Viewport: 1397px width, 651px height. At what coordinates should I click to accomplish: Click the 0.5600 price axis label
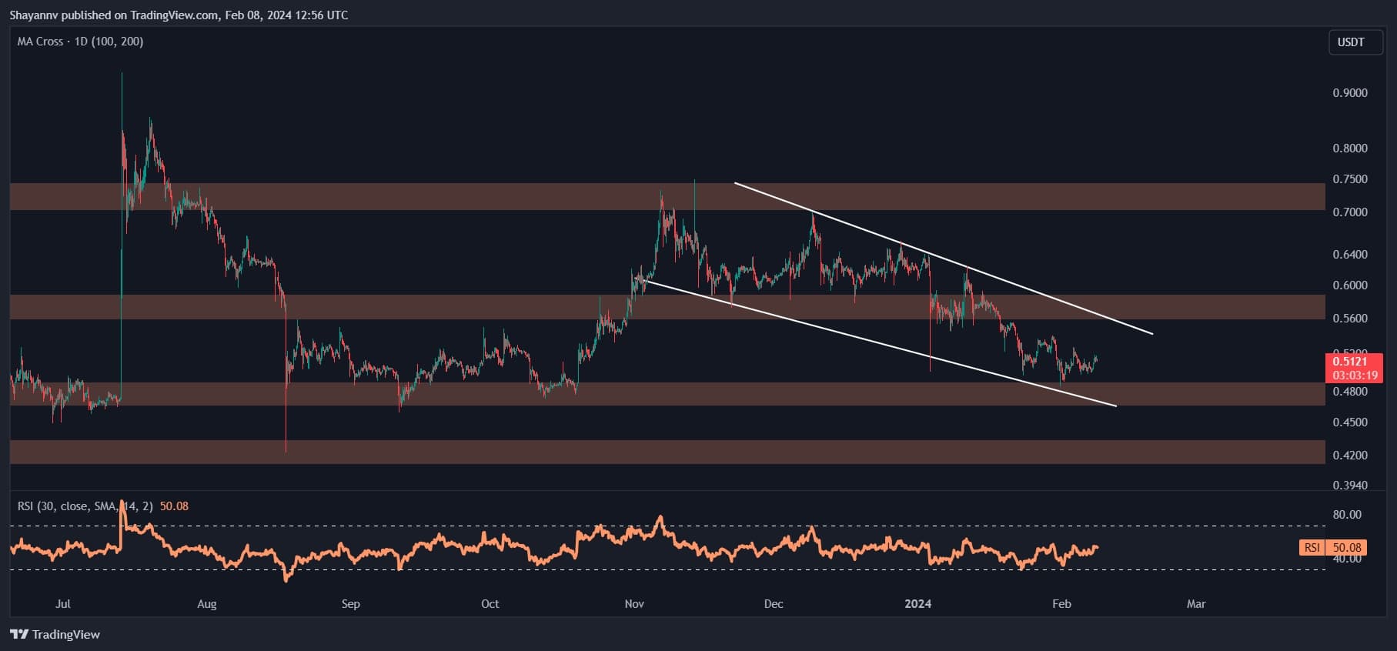(1350, 319)
